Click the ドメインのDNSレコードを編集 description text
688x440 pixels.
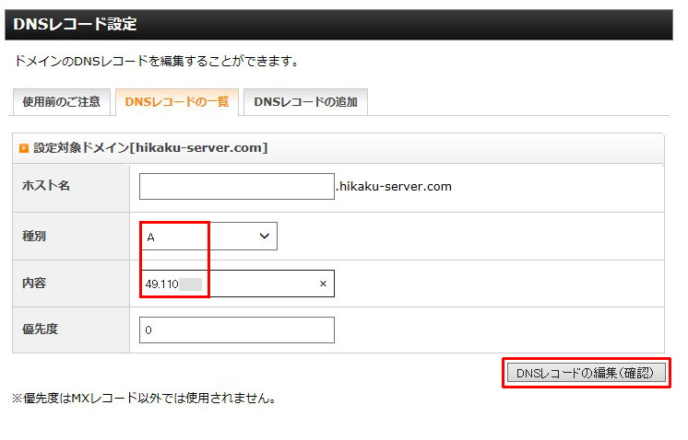[157, 62]
